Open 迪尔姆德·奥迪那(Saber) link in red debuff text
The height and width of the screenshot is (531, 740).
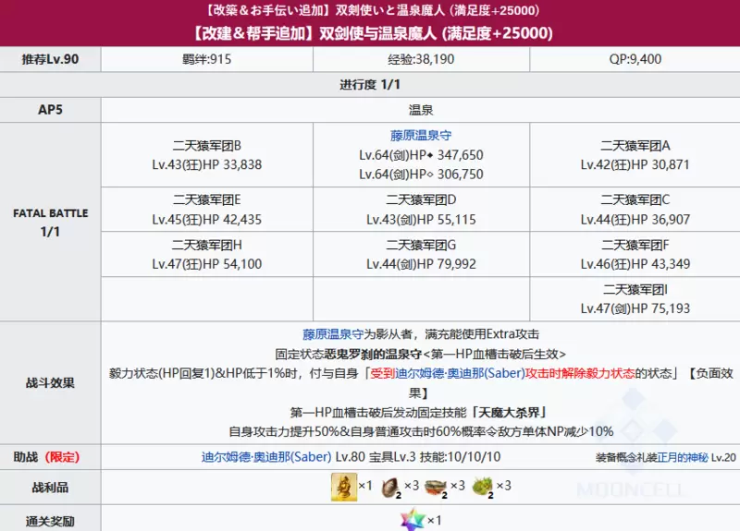[460, 373]
